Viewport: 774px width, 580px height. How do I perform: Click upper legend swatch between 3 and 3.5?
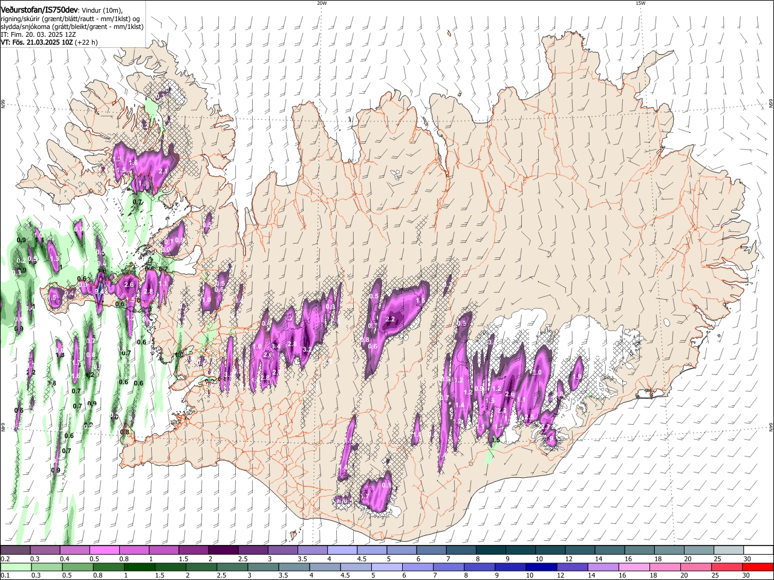[283, 550]
